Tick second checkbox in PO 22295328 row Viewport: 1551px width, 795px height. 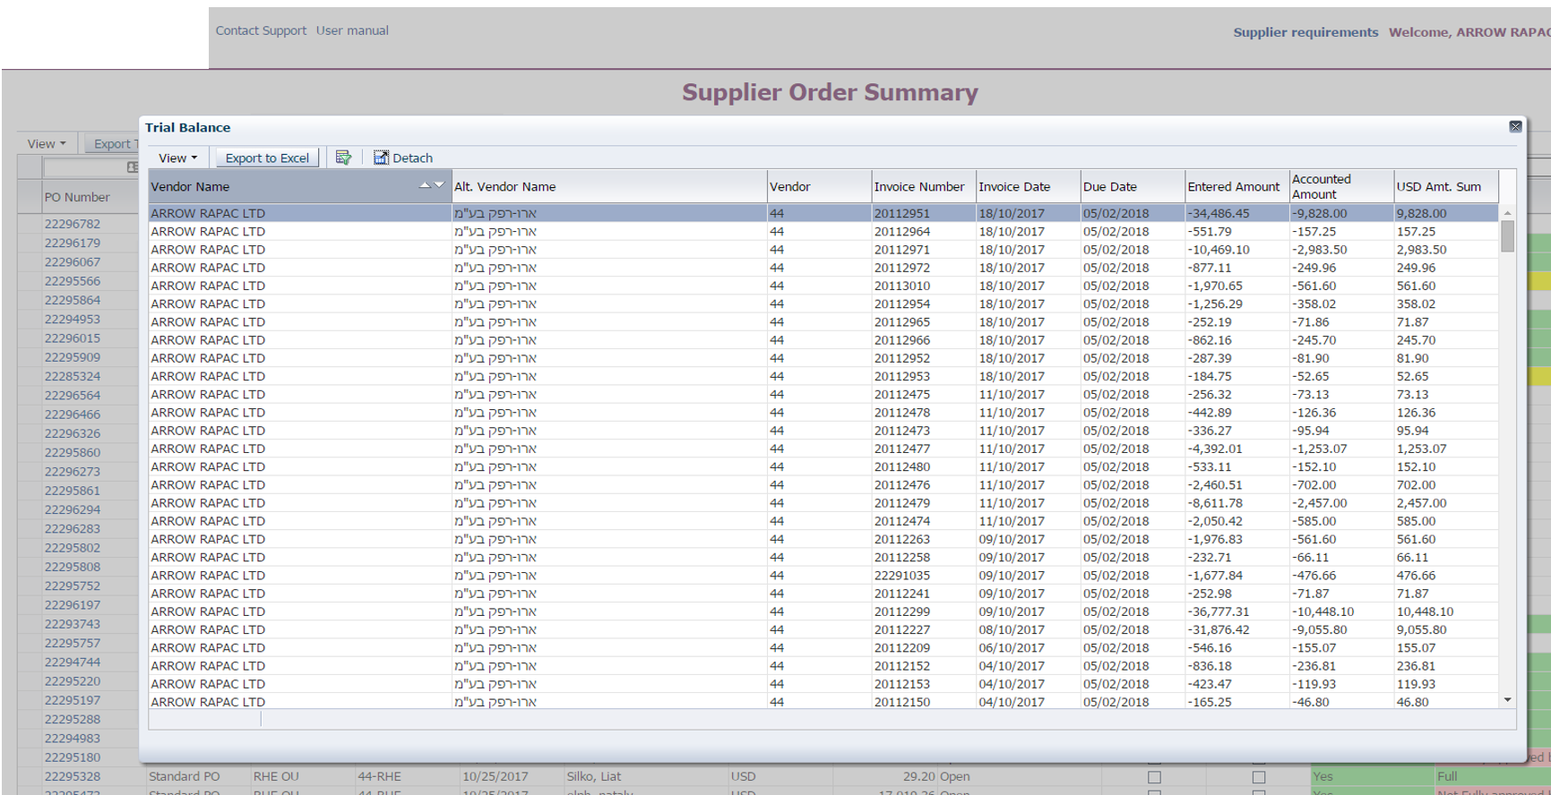click(x=1259, y=777)
